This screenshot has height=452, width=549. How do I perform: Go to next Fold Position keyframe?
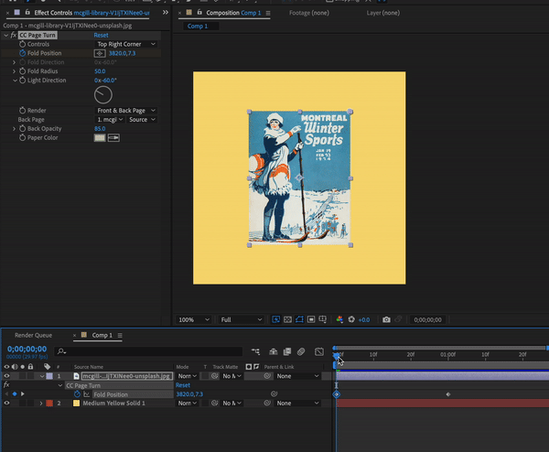pyautogui.click(x=22, y=393)
